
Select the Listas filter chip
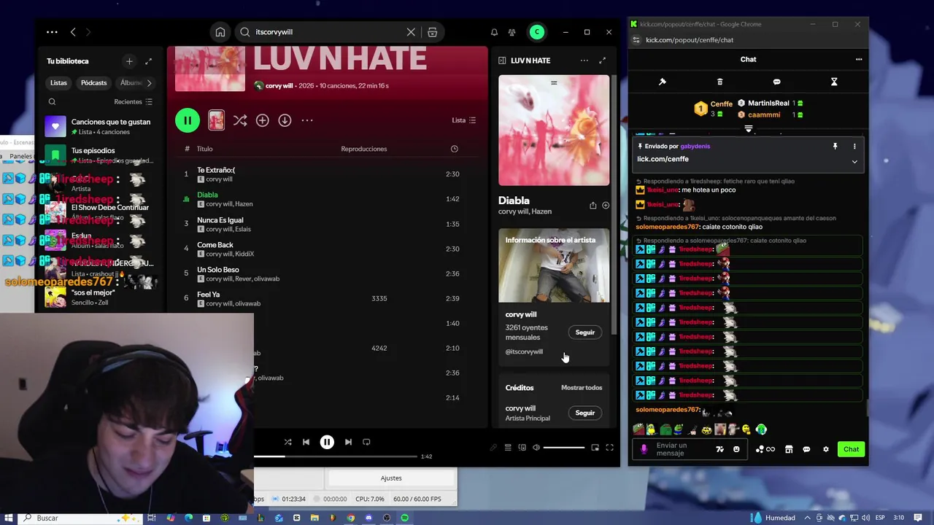[x=58, y=83]
